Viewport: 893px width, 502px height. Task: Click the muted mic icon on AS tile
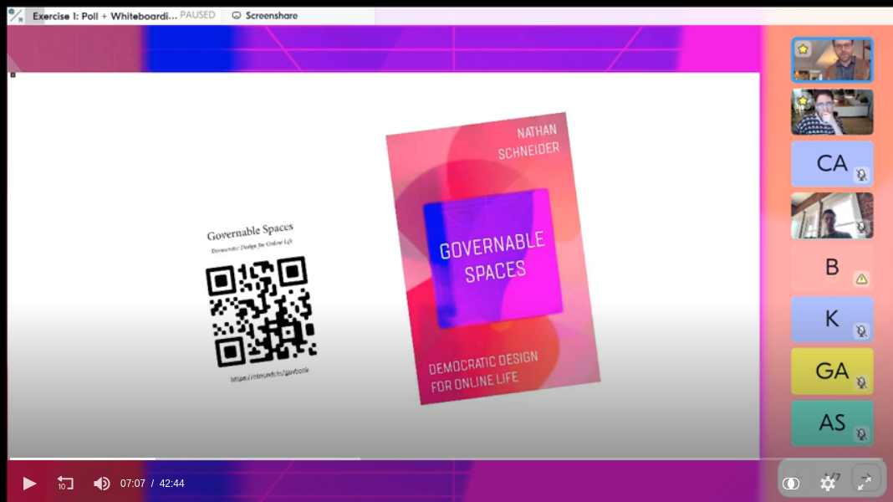tap(861, 434)
